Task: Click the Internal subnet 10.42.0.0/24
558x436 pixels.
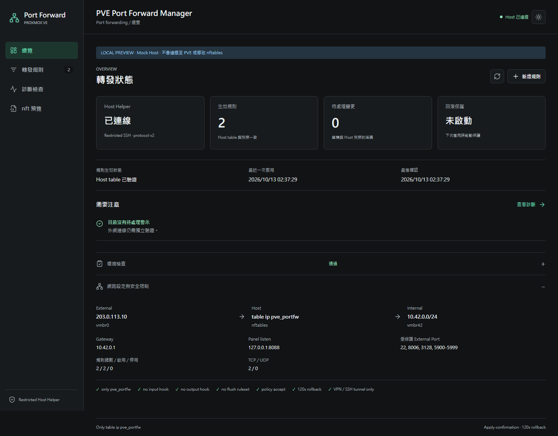Action: point(422,317)
